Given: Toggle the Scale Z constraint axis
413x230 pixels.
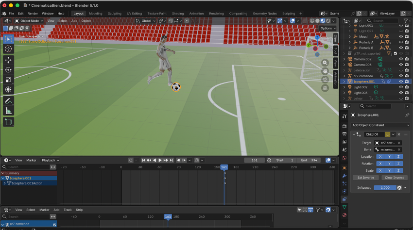Looking at the screenshot, I should (398, 170).
